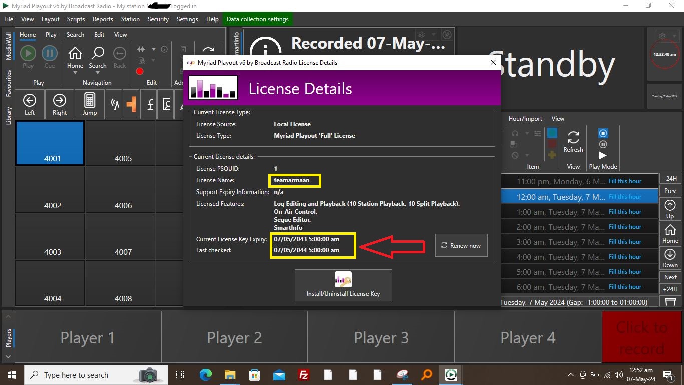684x385 pixels.
Task: Click the Home button beside the log
Action: [x=670, y=233]
